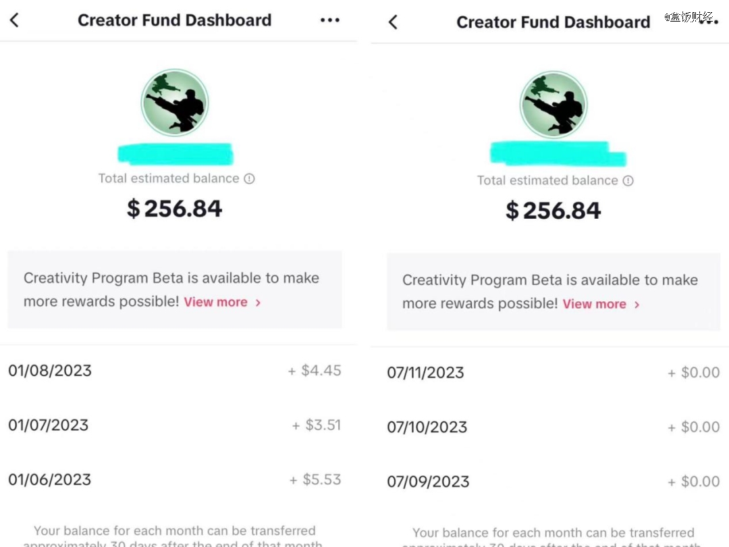Select the 01/08/2023 earnings row

click(x=175, y=371)
